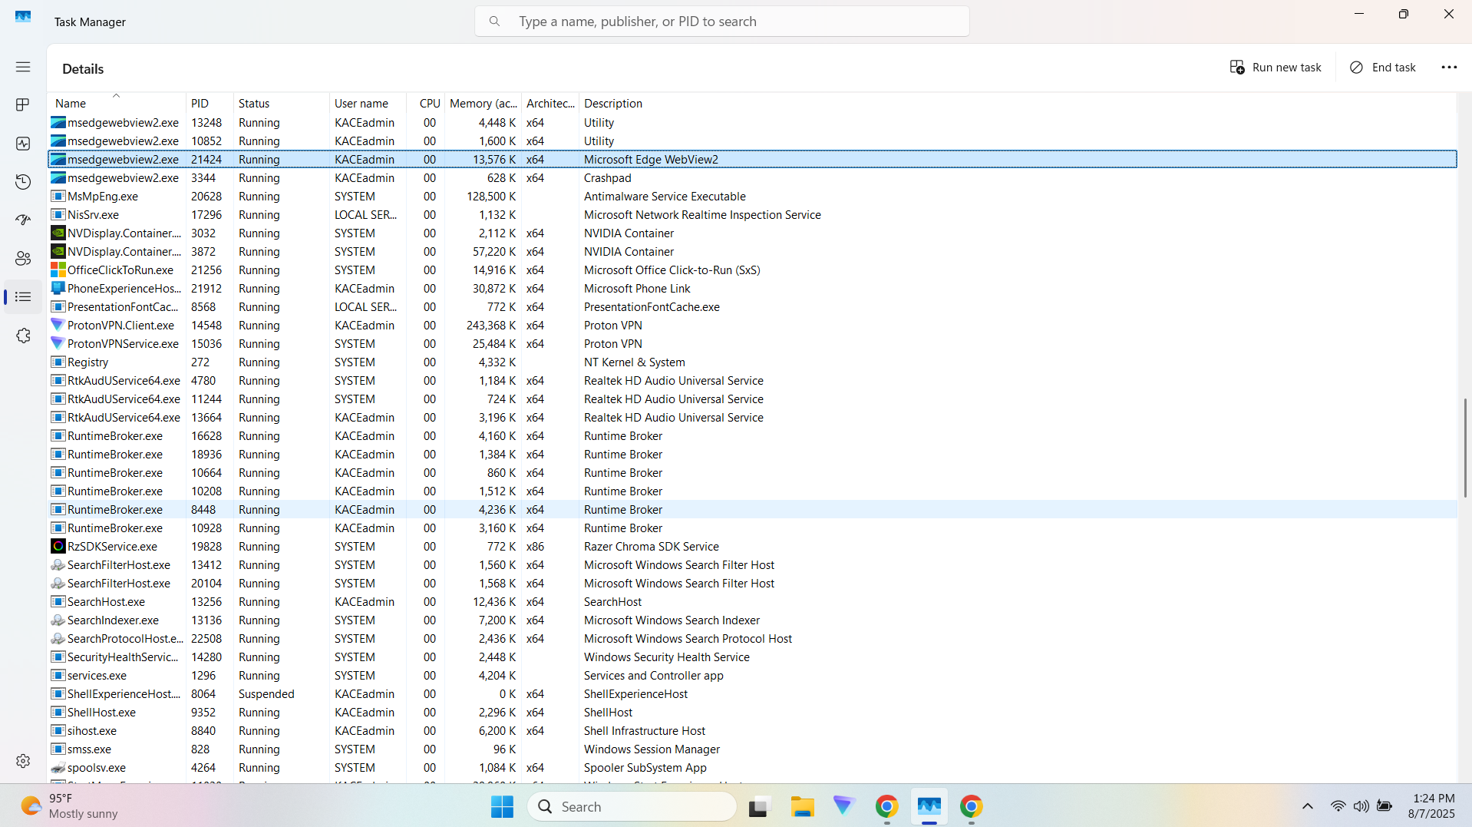1472x827 pixels.
Task: Sort by the Memory column header
Action: tap(483, 103)
